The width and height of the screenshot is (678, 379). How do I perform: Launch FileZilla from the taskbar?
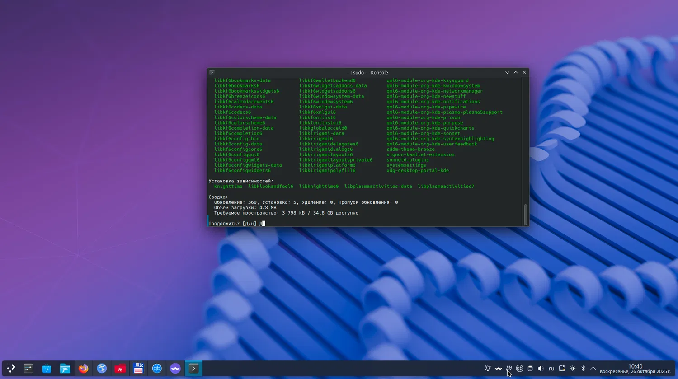coord(120,369)
